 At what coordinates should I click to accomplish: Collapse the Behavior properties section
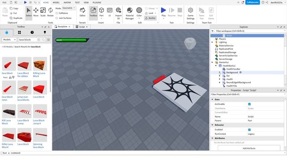click(x=212, y=125)
